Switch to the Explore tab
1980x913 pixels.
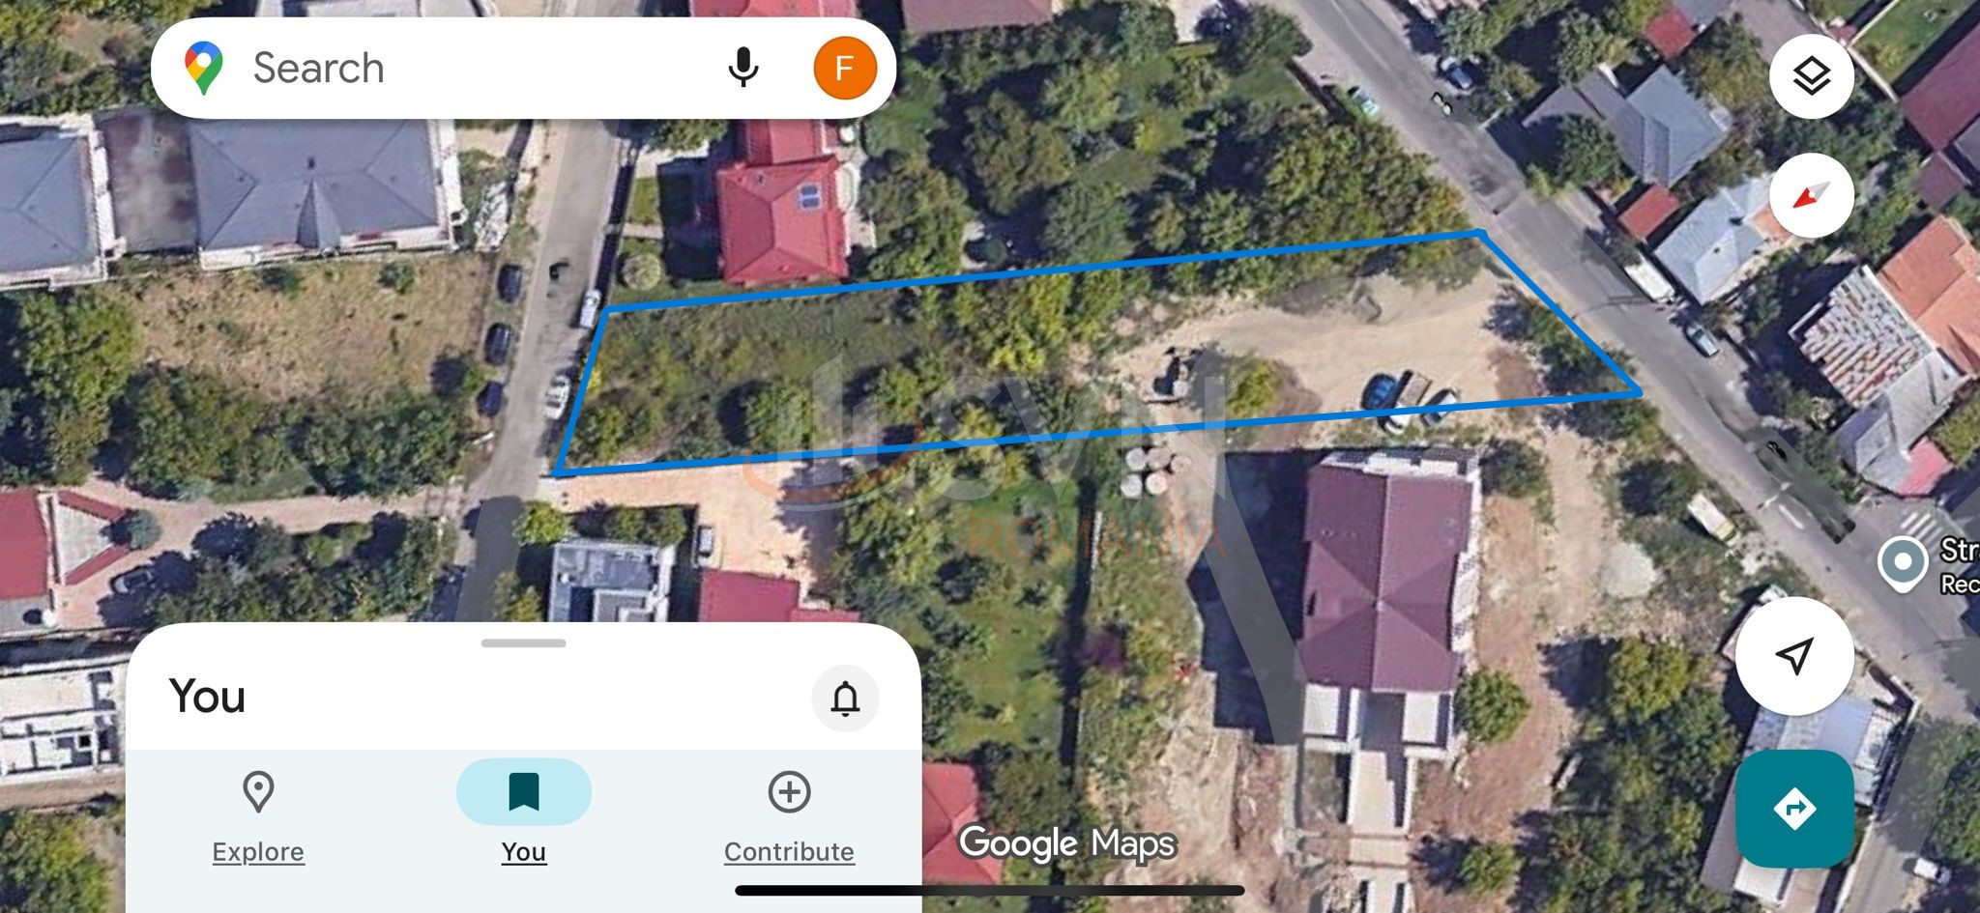258,816
